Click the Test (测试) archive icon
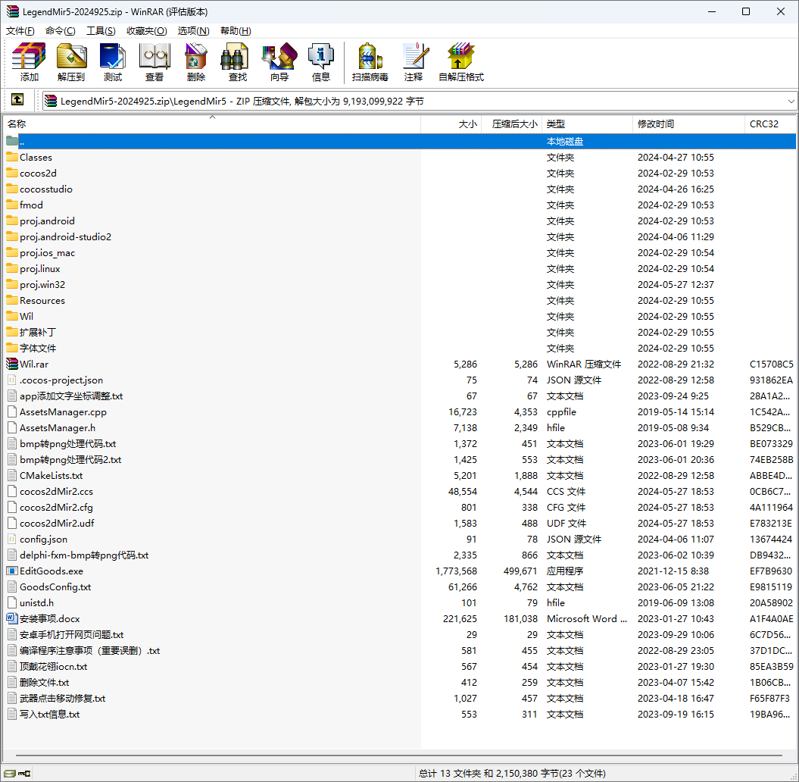Screen dimensions: 799x782 [x=112, y=56]
